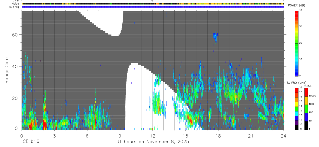319x147 pixels.
Task: Click the TX Freq row label at top left
Action: (x=14, y=7)
